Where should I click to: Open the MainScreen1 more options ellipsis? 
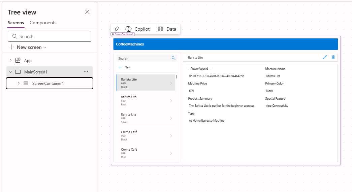(x=86, y=72)
